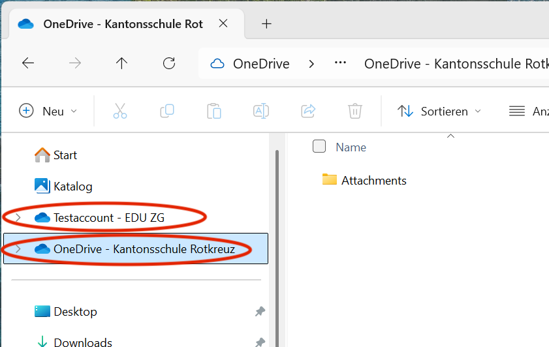Unpin Desktop using its pin icon

(260, 311)
